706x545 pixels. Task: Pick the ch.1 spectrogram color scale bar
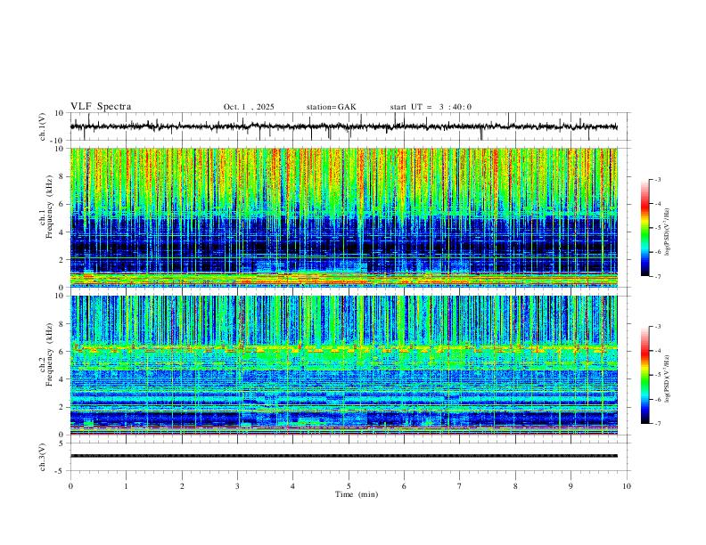(x=644, y=228)
